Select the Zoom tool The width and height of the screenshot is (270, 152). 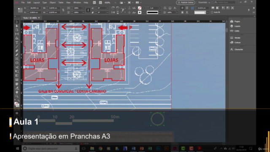click(x=17, y=96)
